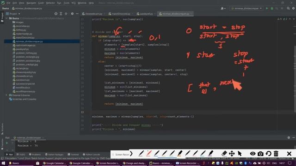Hide the Project tool window

tap(77, 14)
